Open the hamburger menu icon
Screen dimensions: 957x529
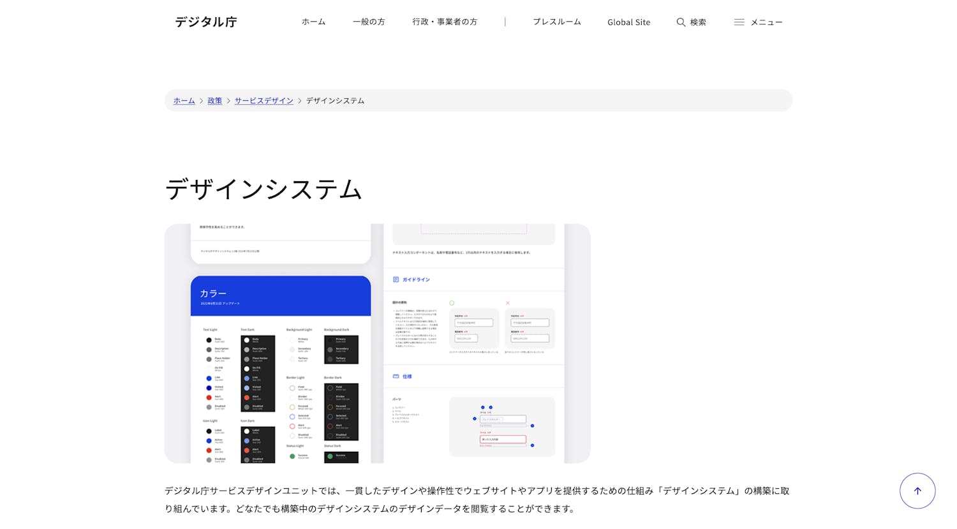point(739,22)
